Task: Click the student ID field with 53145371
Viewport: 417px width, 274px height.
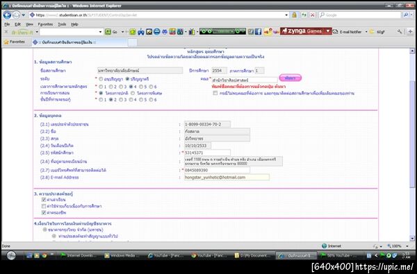Action: pyautogui.click(x=207, y=153)
